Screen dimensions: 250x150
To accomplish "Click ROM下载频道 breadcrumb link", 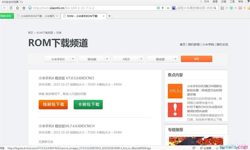I will coord(45,33).
